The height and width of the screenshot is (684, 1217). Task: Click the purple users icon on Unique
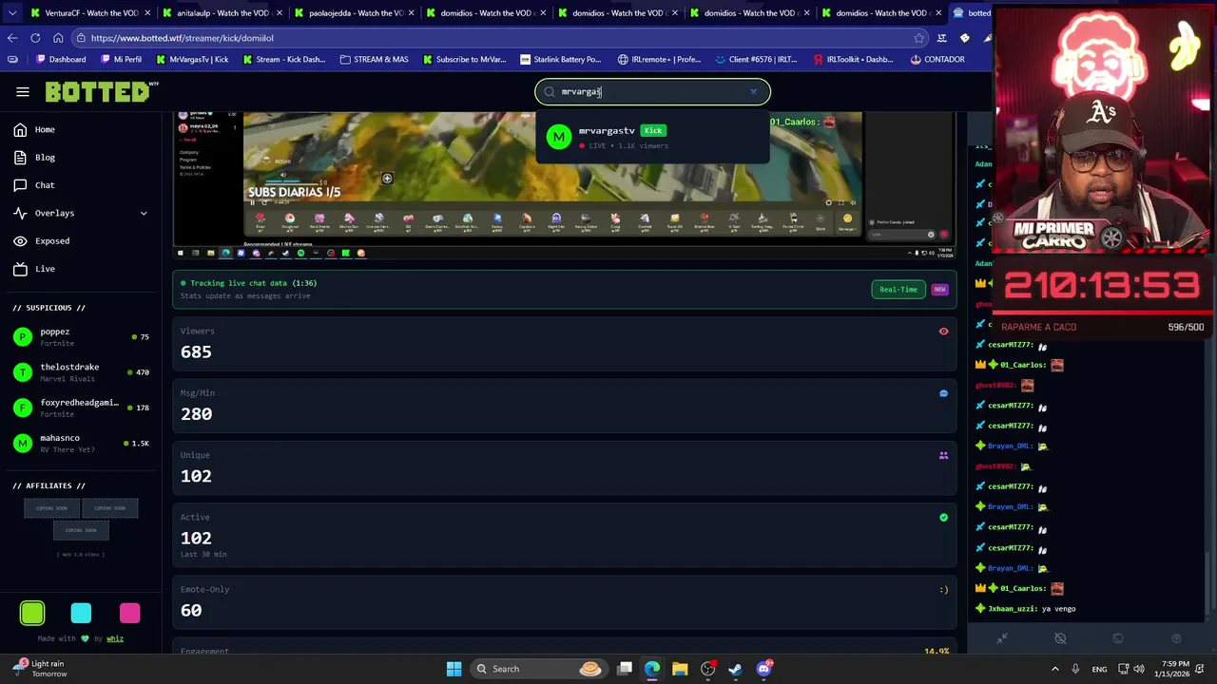pyautogui.click(x=943, y=456)
